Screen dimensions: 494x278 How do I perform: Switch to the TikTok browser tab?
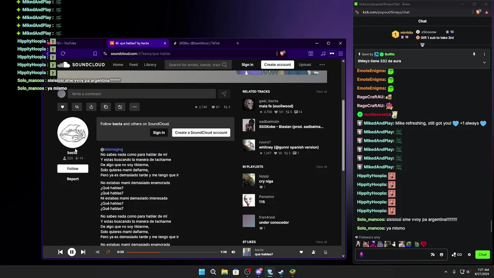[200, 43]
